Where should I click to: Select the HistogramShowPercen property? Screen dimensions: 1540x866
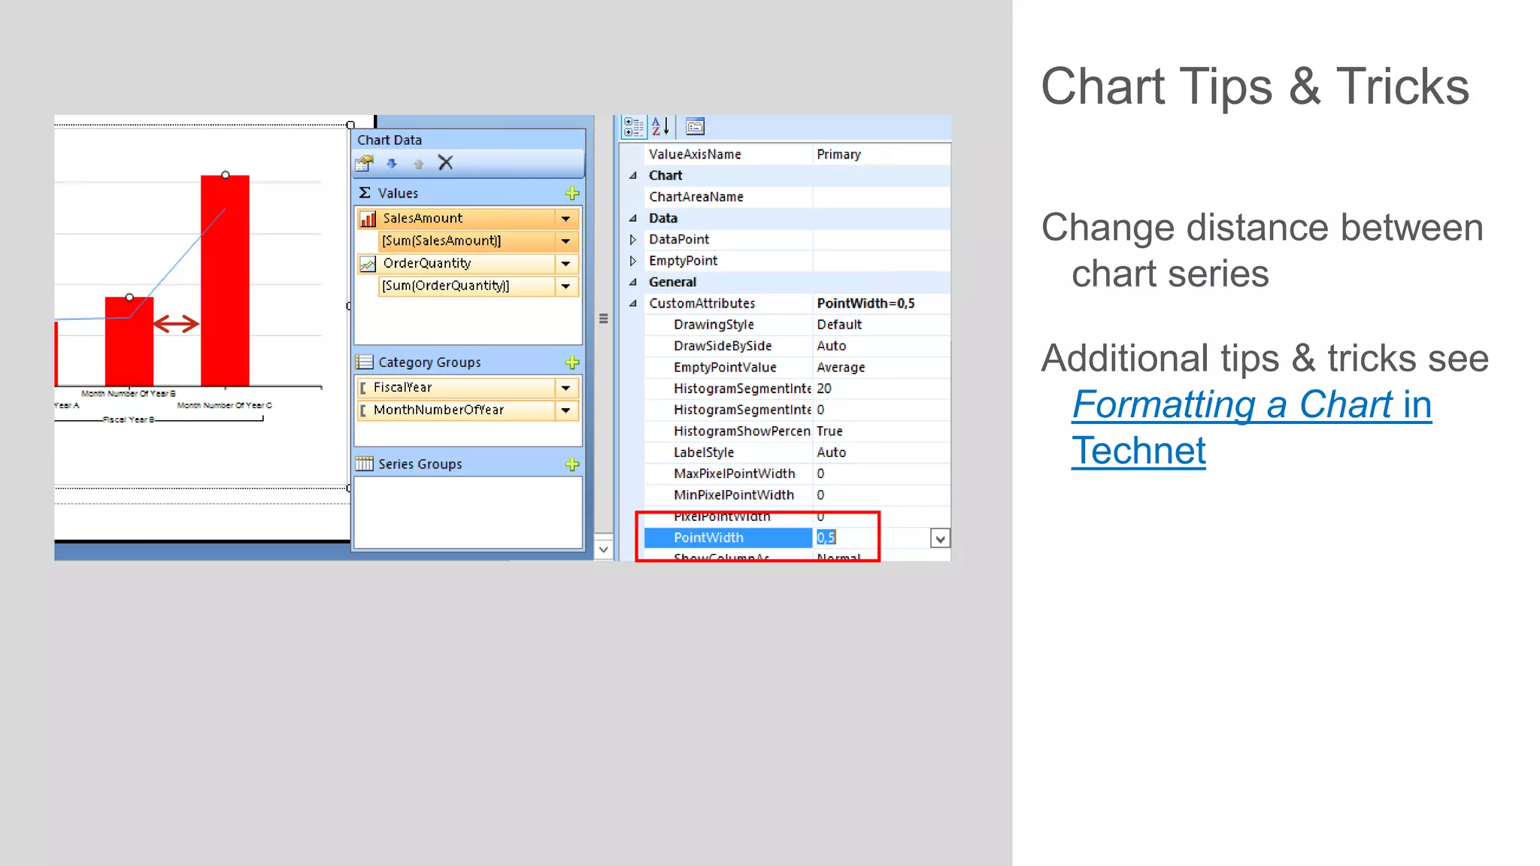click(x=741, y=431)
